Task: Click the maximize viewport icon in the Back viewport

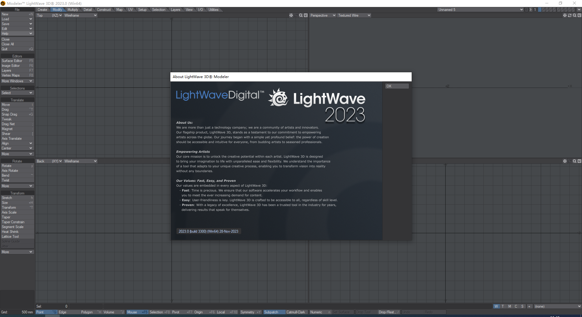Action: [x=580, y=161]
